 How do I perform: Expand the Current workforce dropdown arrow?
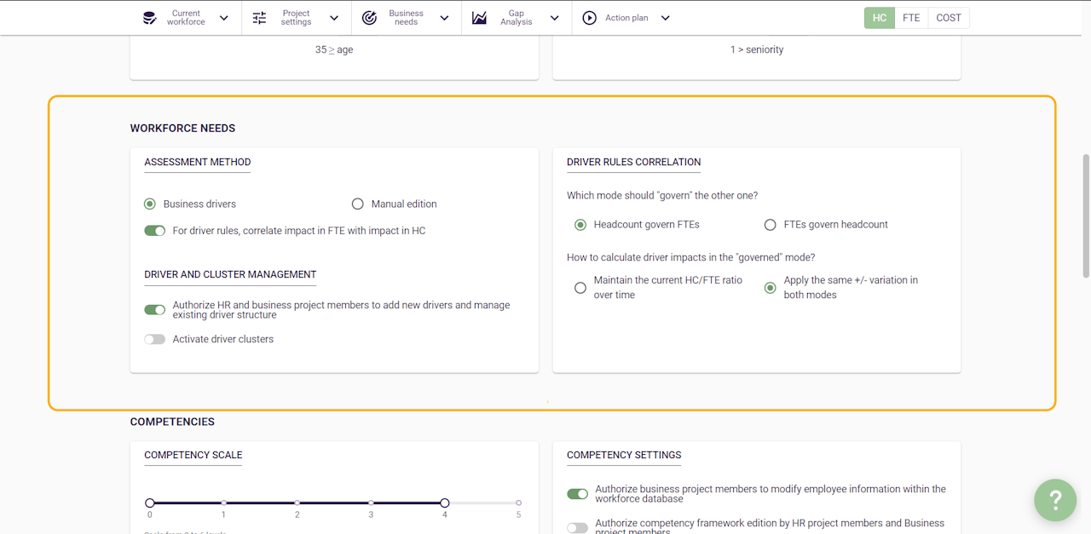click(x=224, y=18)
